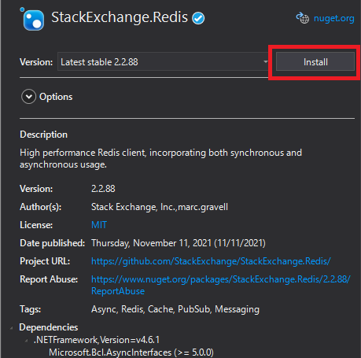Click the StackExchange.Redis package logo icon

(x=32, y=19)
